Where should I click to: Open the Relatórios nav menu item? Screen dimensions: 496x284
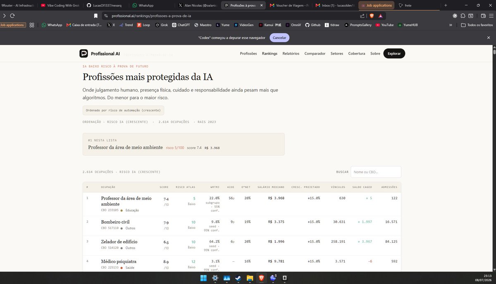pos(291,54)
